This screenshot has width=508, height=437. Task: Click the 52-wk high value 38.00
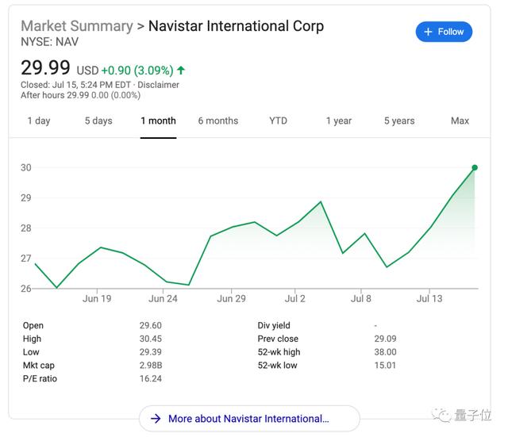385,352
